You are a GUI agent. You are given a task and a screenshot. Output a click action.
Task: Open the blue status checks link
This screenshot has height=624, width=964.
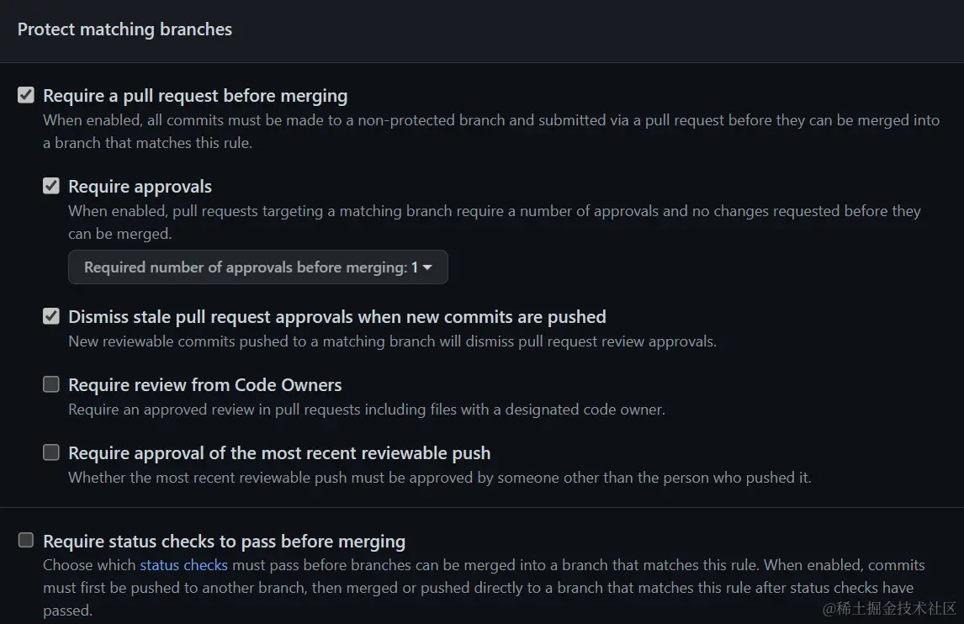click(x=183, y=565)
